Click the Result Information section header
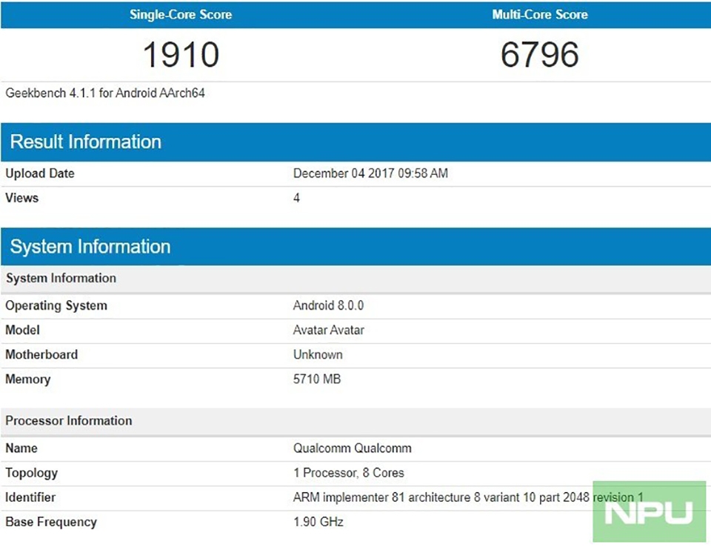This screenshot has height=547, width=711. (355, 142)
